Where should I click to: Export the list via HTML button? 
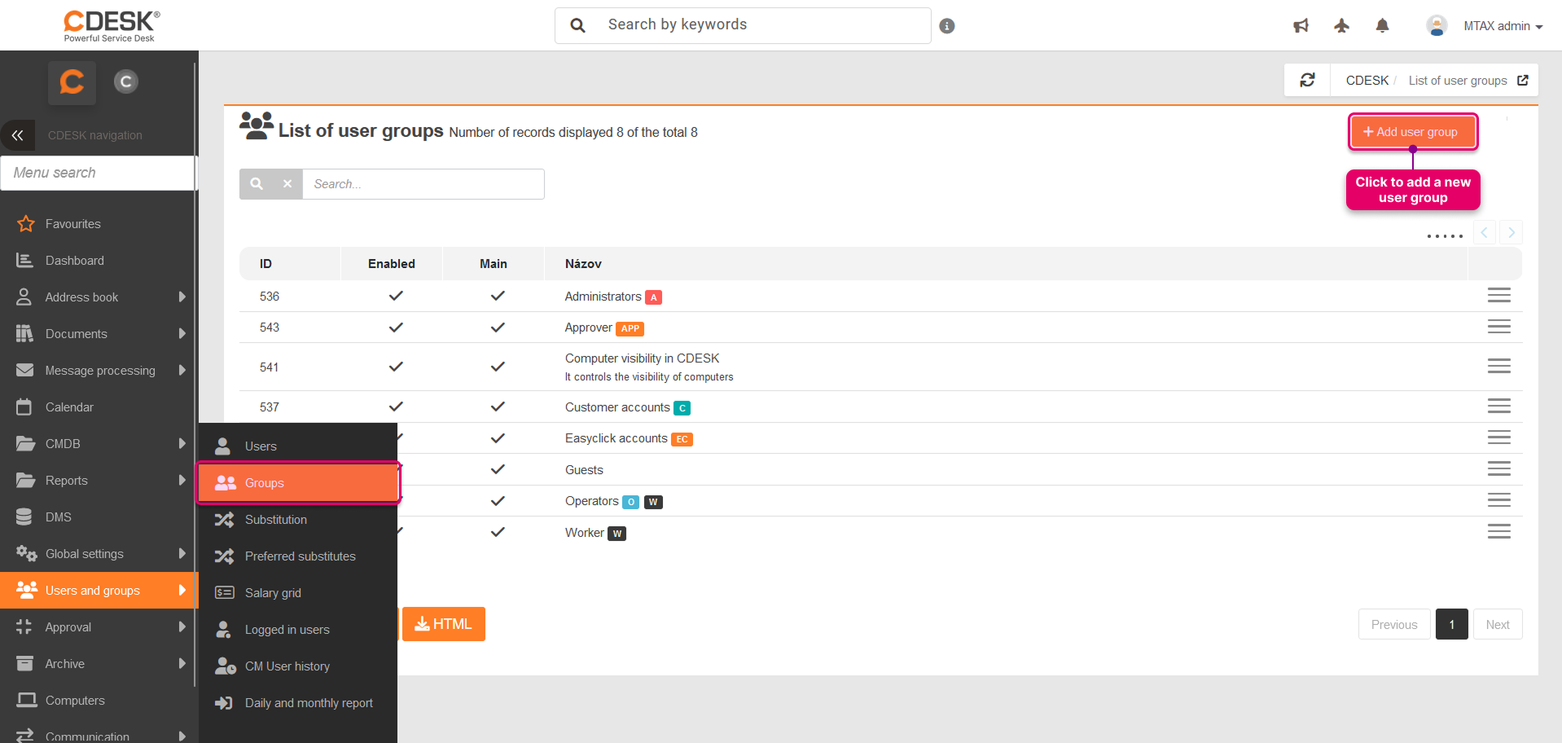point(444,624)
